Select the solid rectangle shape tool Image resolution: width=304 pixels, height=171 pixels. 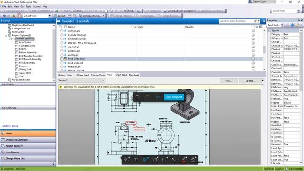coord(165,160)
